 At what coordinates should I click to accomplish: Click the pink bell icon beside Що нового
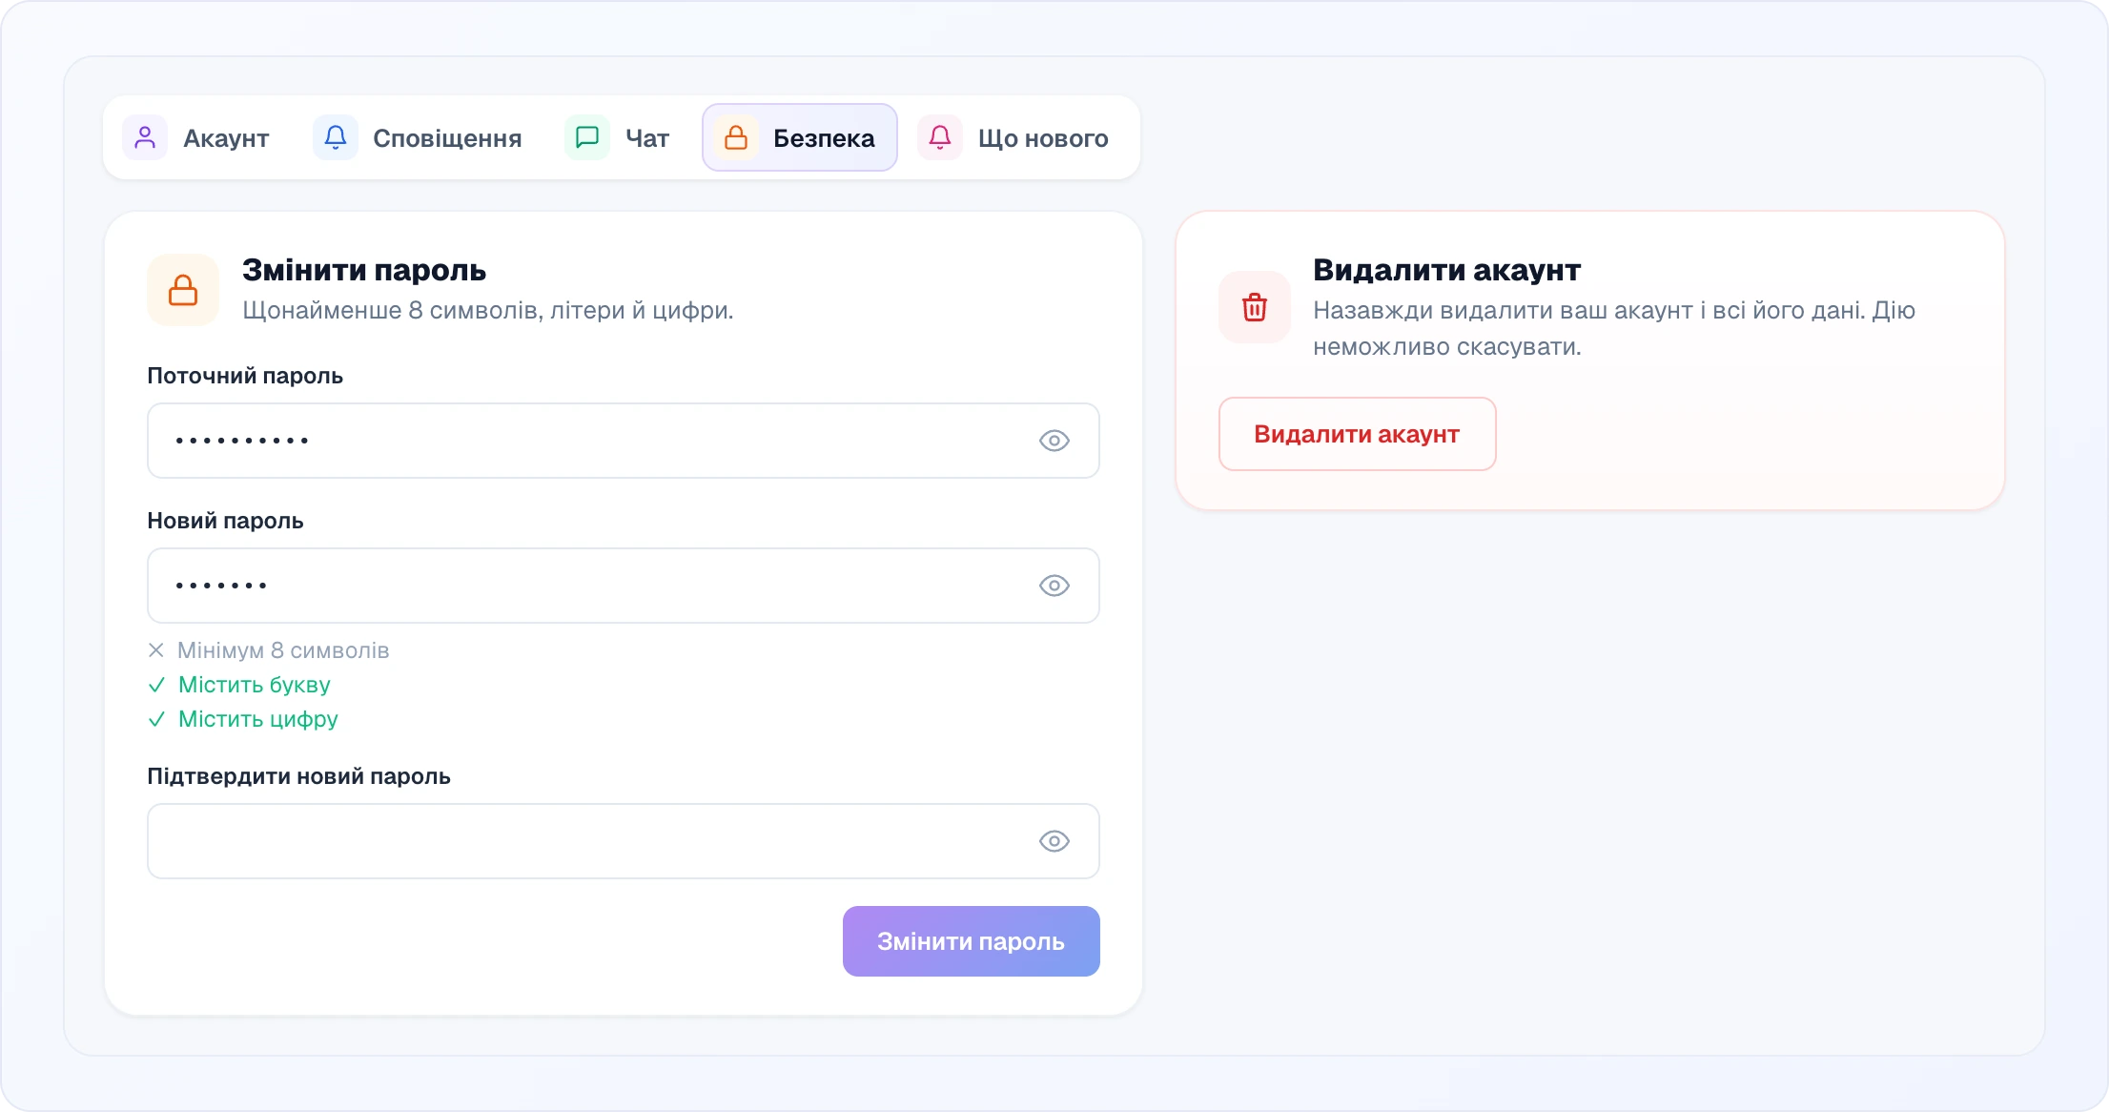tap(940, 137)
